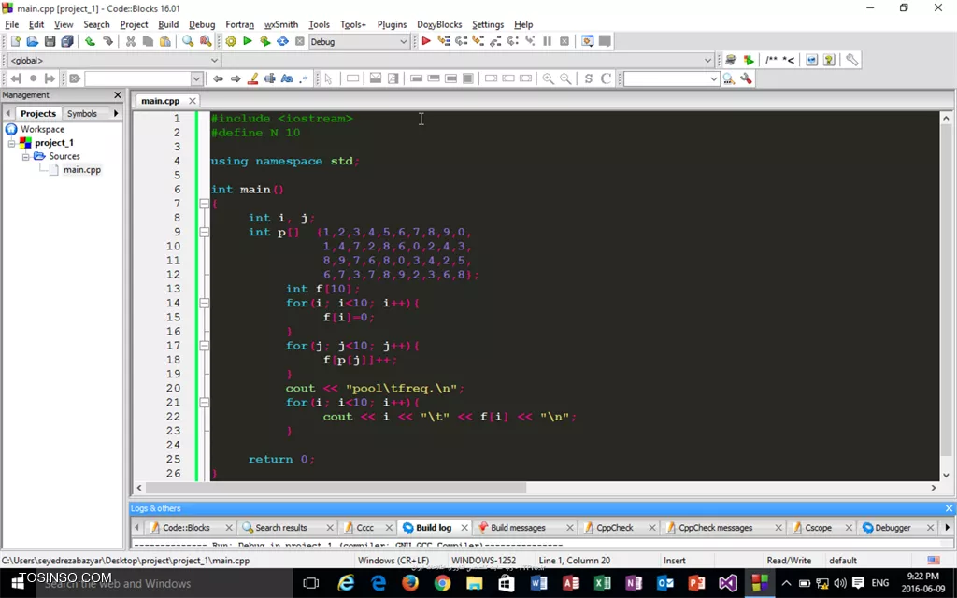957x598 pixels.
Task: Switch to the Build messages tab
Action: [518, 528]
